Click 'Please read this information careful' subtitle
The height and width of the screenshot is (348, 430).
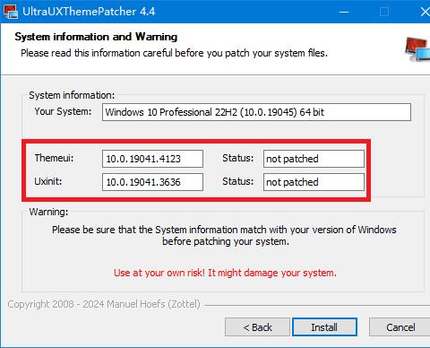pyautogui.click(x=174, y=53)
